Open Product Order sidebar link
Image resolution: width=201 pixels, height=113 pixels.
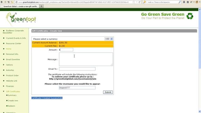tap(12, 76)
